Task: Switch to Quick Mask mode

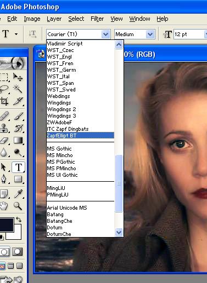Action: [18, 252]
